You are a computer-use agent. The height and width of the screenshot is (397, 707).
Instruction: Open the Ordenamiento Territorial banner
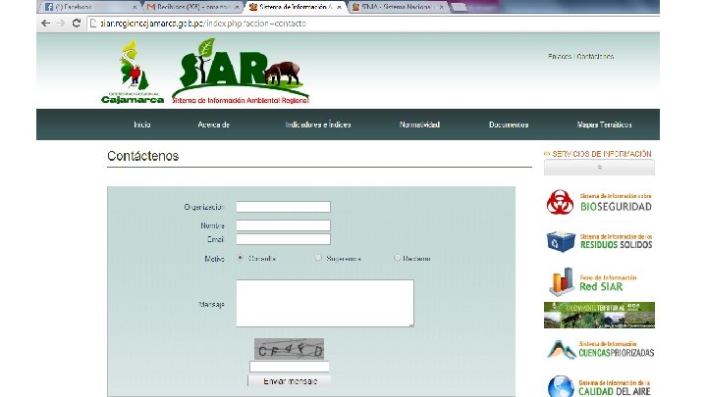[x=599, y=315]
